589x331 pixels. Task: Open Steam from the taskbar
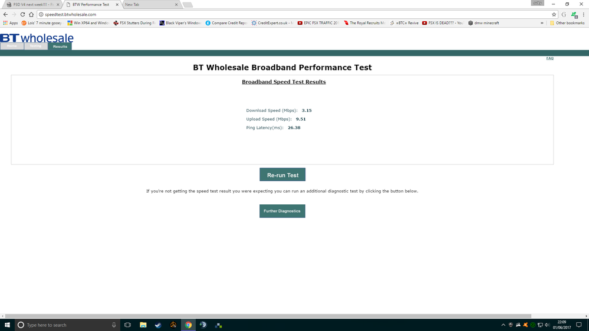(x=158, y=325)
